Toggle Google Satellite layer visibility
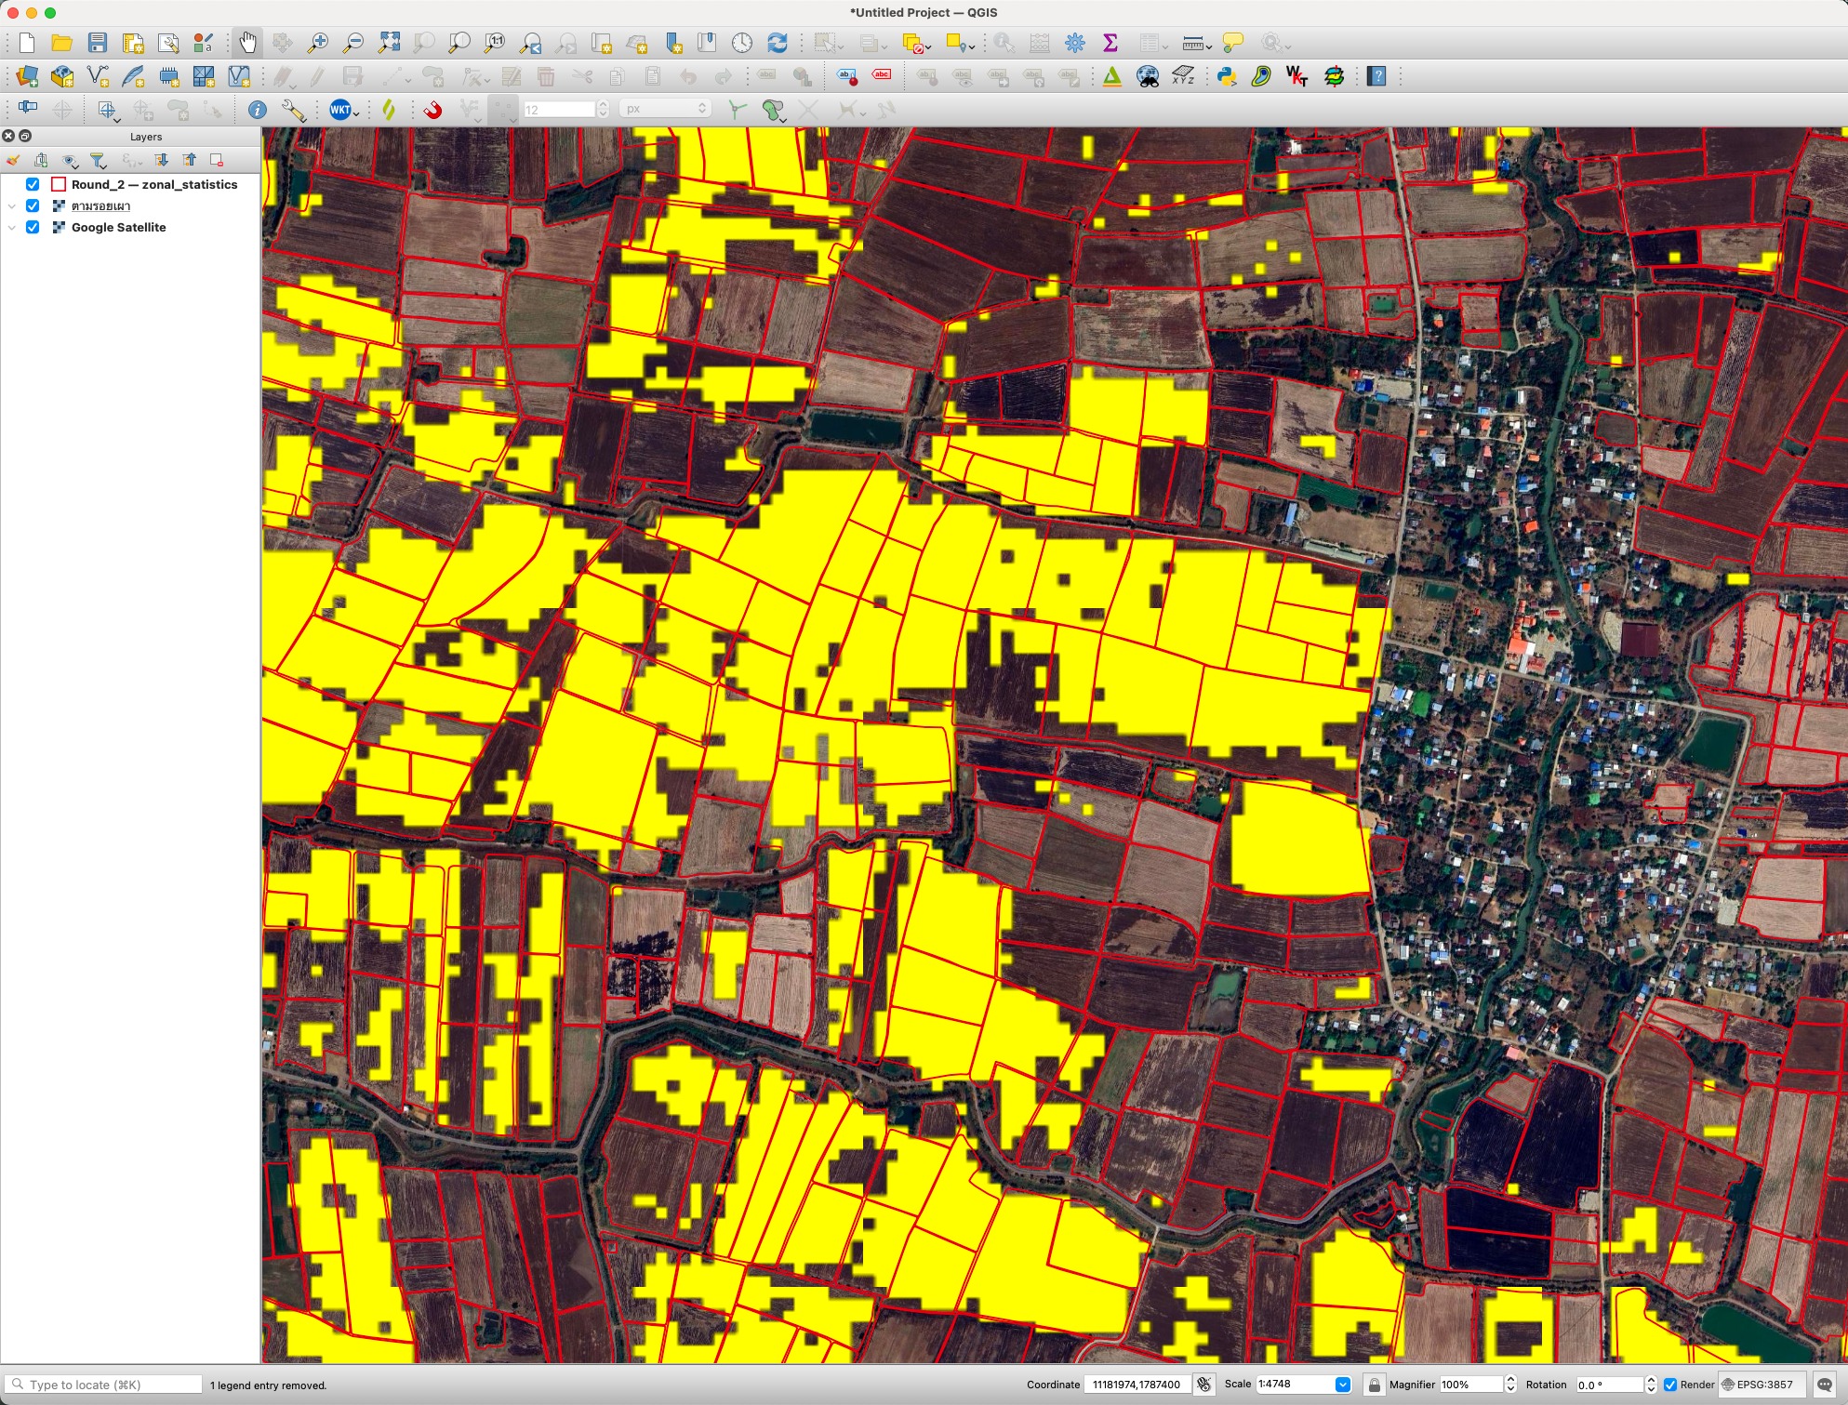This screenshot has height=1405, width=1848. coord(33,227)
